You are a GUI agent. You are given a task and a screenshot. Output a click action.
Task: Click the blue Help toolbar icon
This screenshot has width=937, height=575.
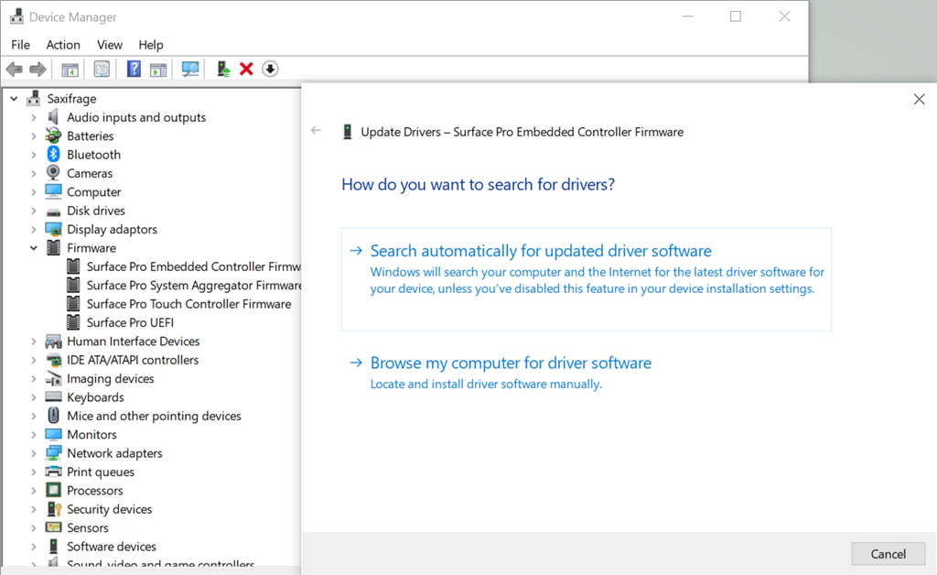click(x=134, y=70)
